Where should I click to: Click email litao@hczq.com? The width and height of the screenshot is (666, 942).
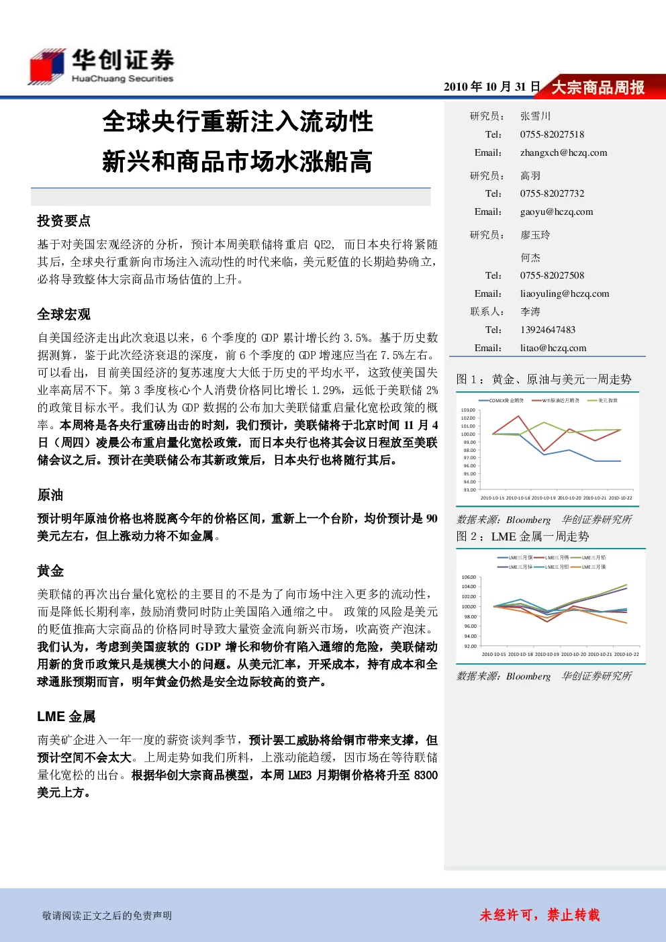pos(553,348)
